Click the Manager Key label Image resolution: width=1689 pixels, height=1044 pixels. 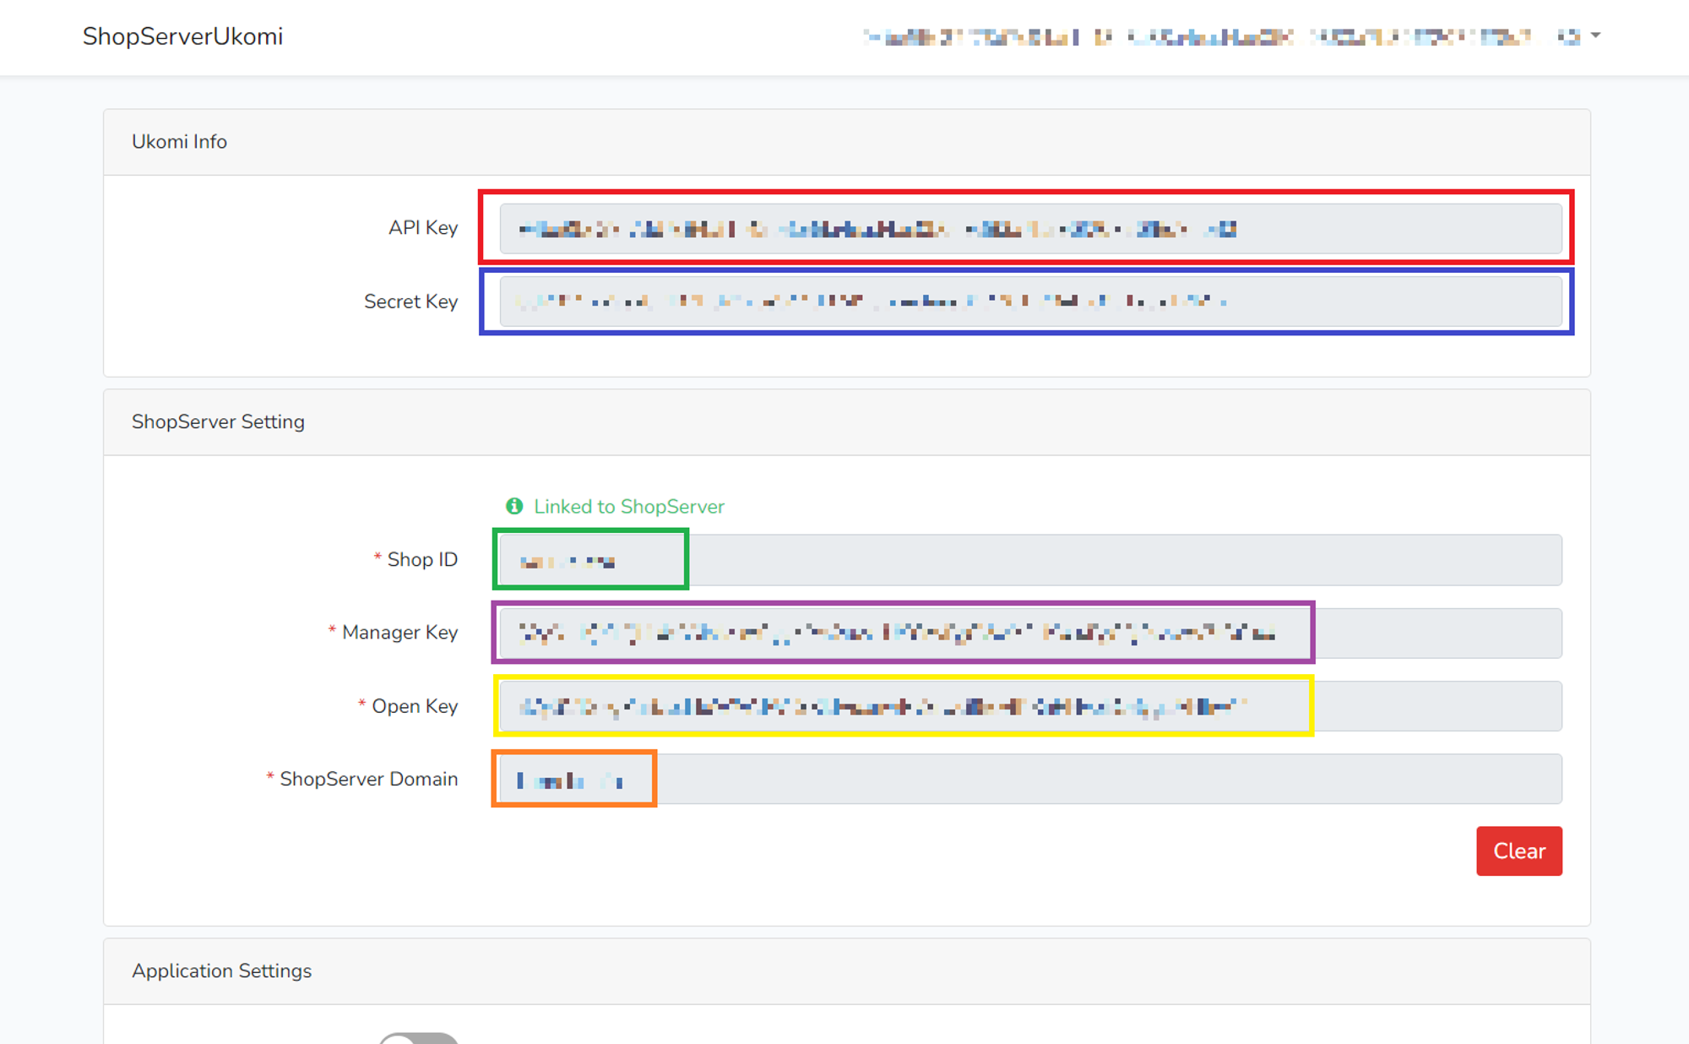point(399,633)
